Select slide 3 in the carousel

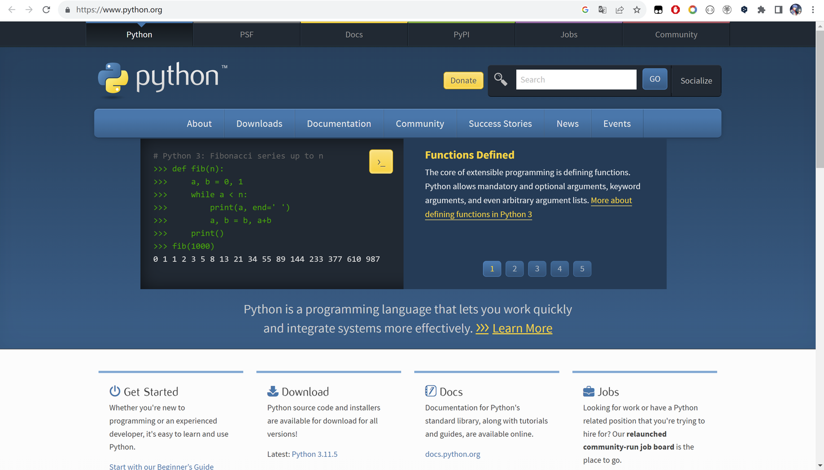point(537,268)
